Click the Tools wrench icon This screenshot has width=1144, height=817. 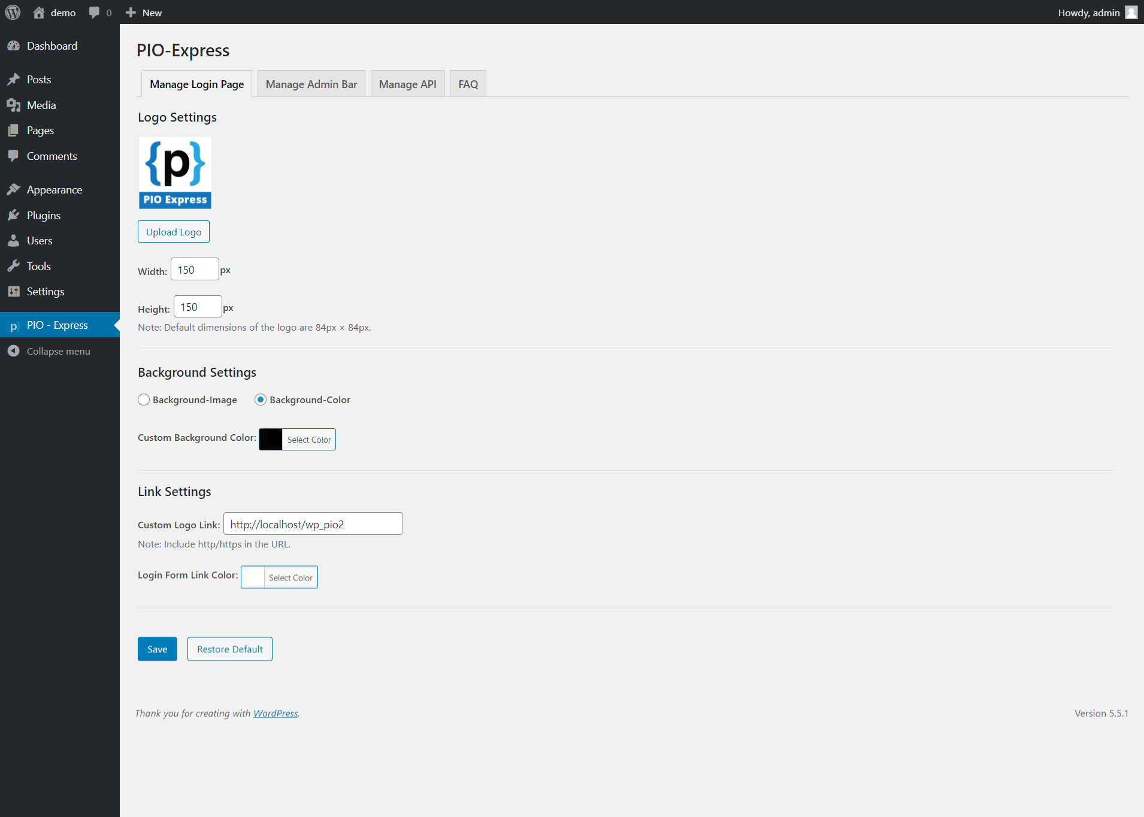click(13, 267)
